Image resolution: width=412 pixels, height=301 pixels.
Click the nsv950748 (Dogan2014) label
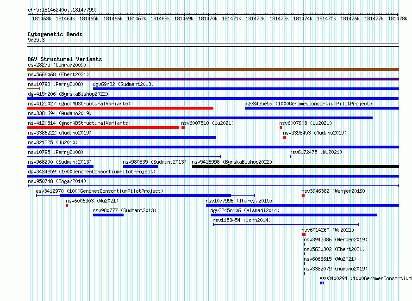[57, 181]
